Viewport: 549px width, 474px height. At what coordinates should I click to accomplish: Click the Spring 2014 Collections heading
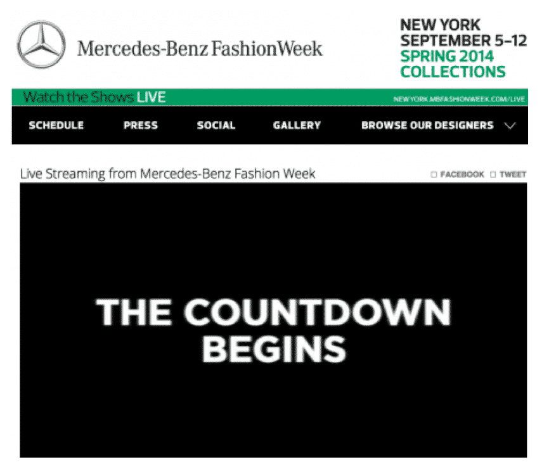453,64
